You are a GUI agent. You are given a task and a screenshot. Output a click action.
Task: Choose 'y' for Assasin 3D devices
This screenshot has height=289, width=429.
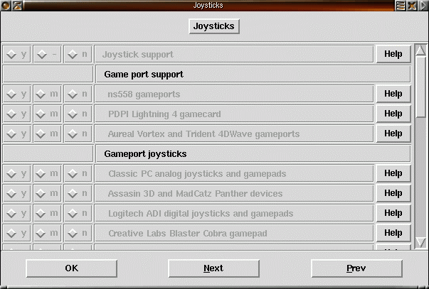tap(16, 193)
